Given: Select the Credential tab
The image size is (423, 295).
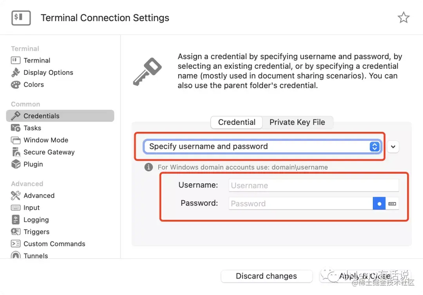Looking at the screenshot, I should click(x=237, y=122).
